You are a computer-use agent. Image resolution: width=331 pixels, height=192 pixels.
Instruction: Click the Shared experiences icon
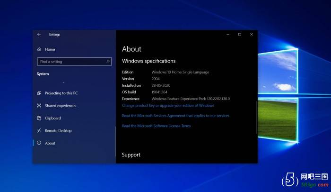tap(39, 105)
